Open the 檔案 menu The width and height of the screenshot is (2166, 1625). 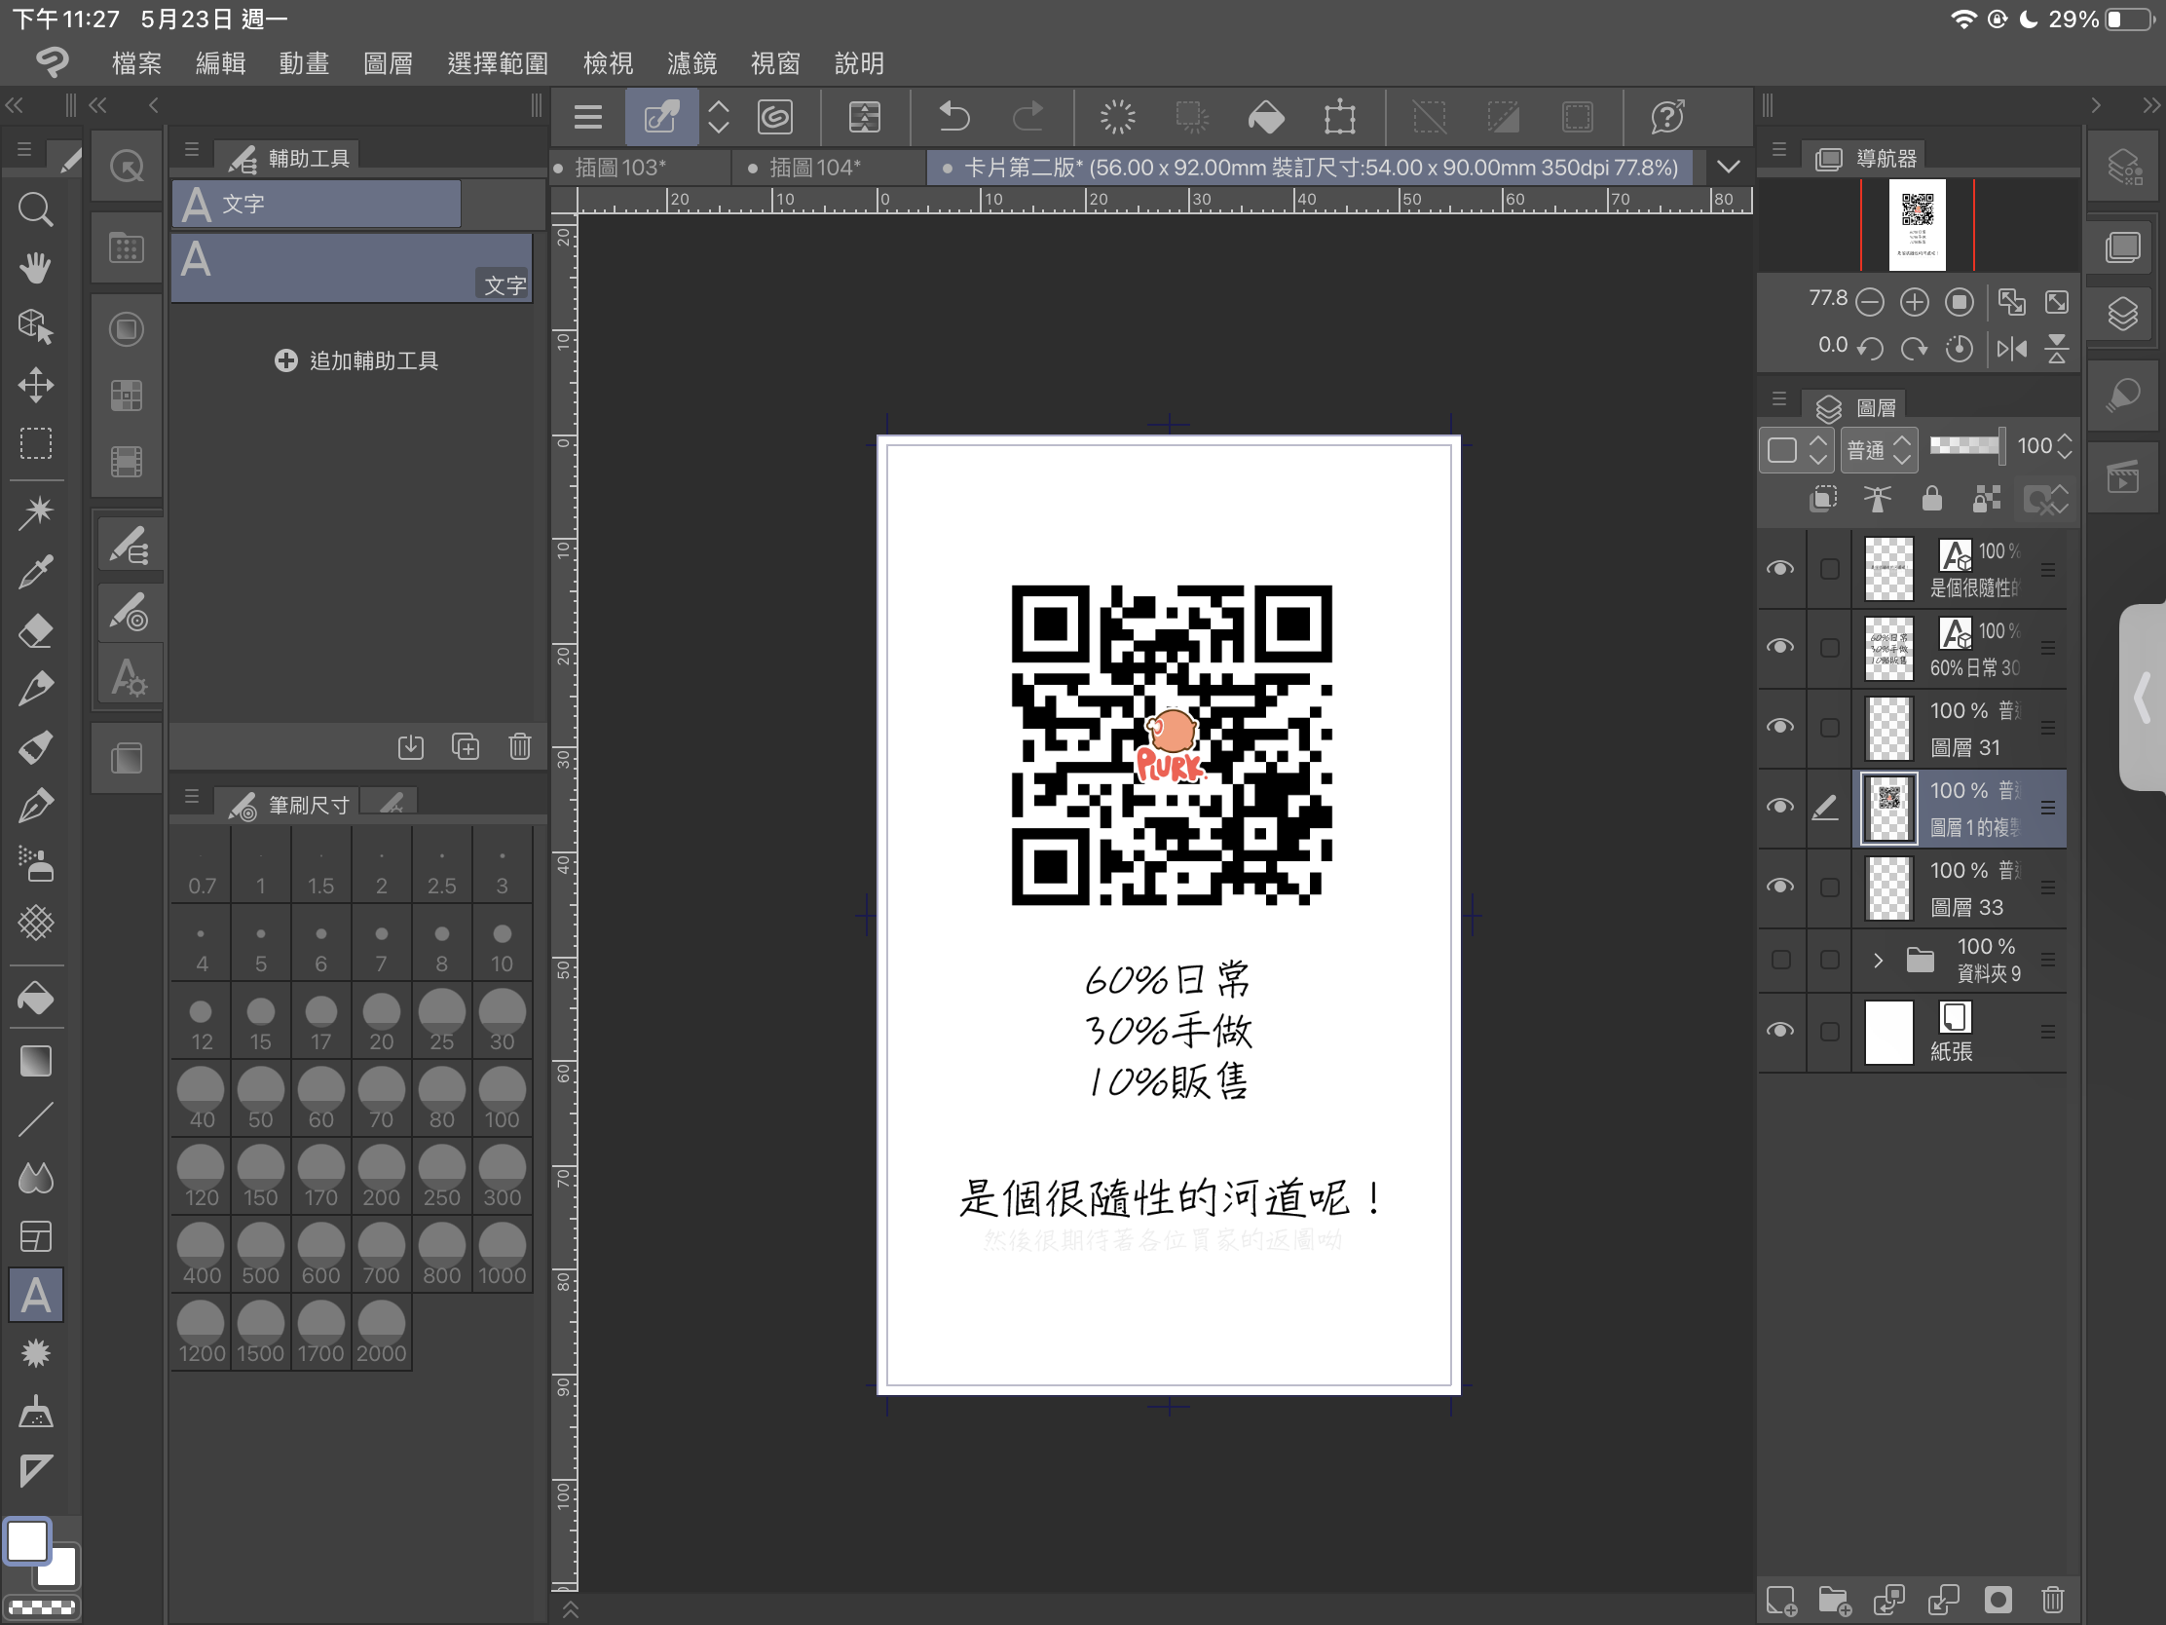(136, 63)
